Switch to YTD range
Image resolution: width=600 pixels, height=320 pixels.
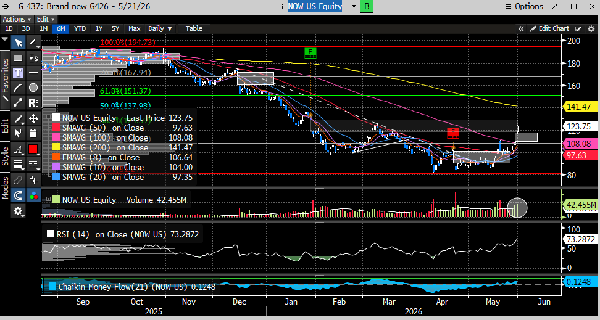click(80, 29)
